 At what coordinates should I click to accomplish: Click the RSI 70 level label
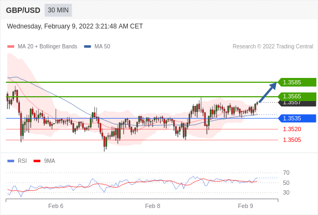click(286, 173)
